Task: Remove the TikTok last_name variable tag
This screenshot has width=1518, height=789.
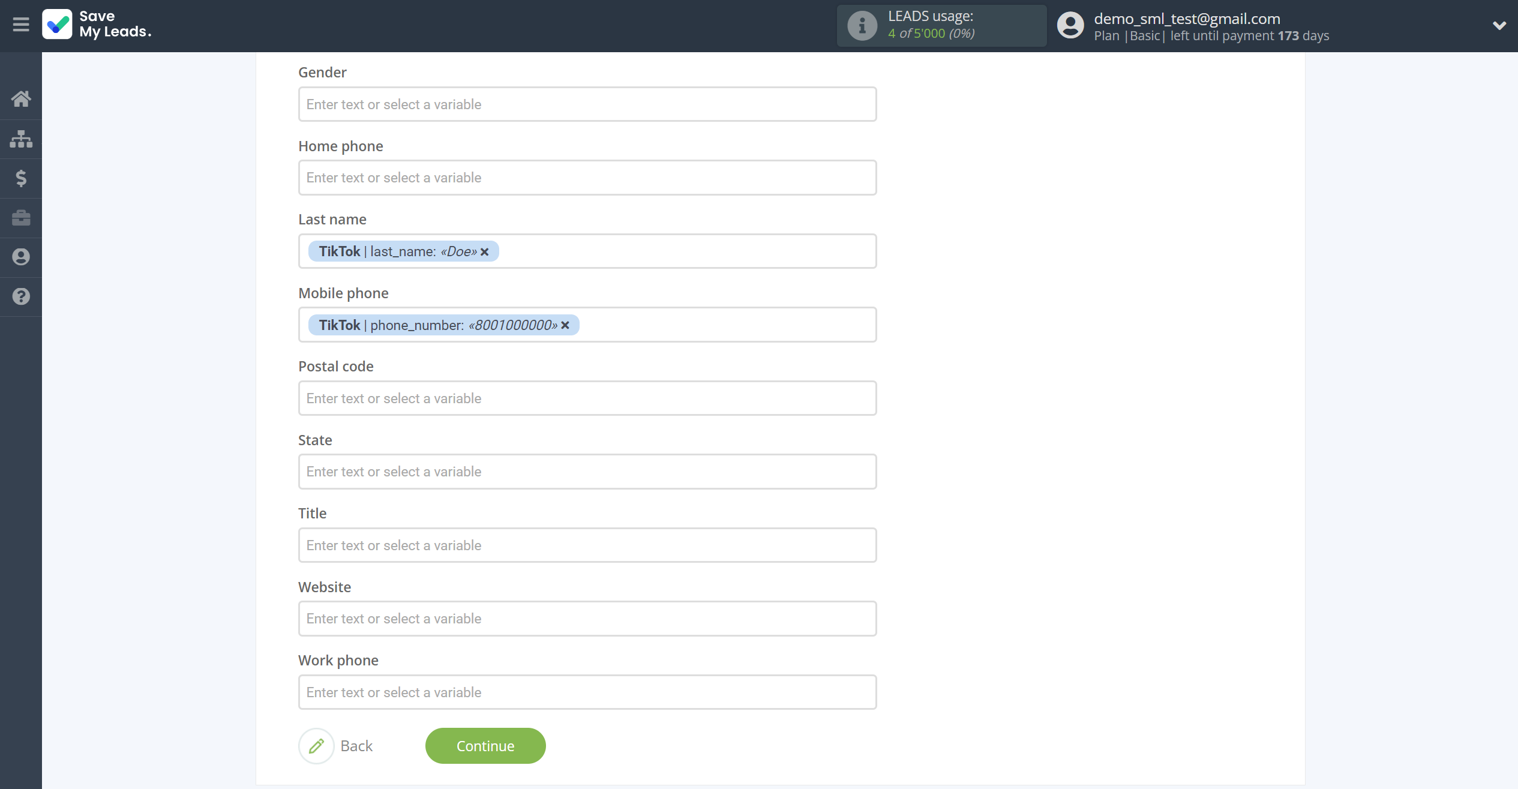Action: coord(485,252)
